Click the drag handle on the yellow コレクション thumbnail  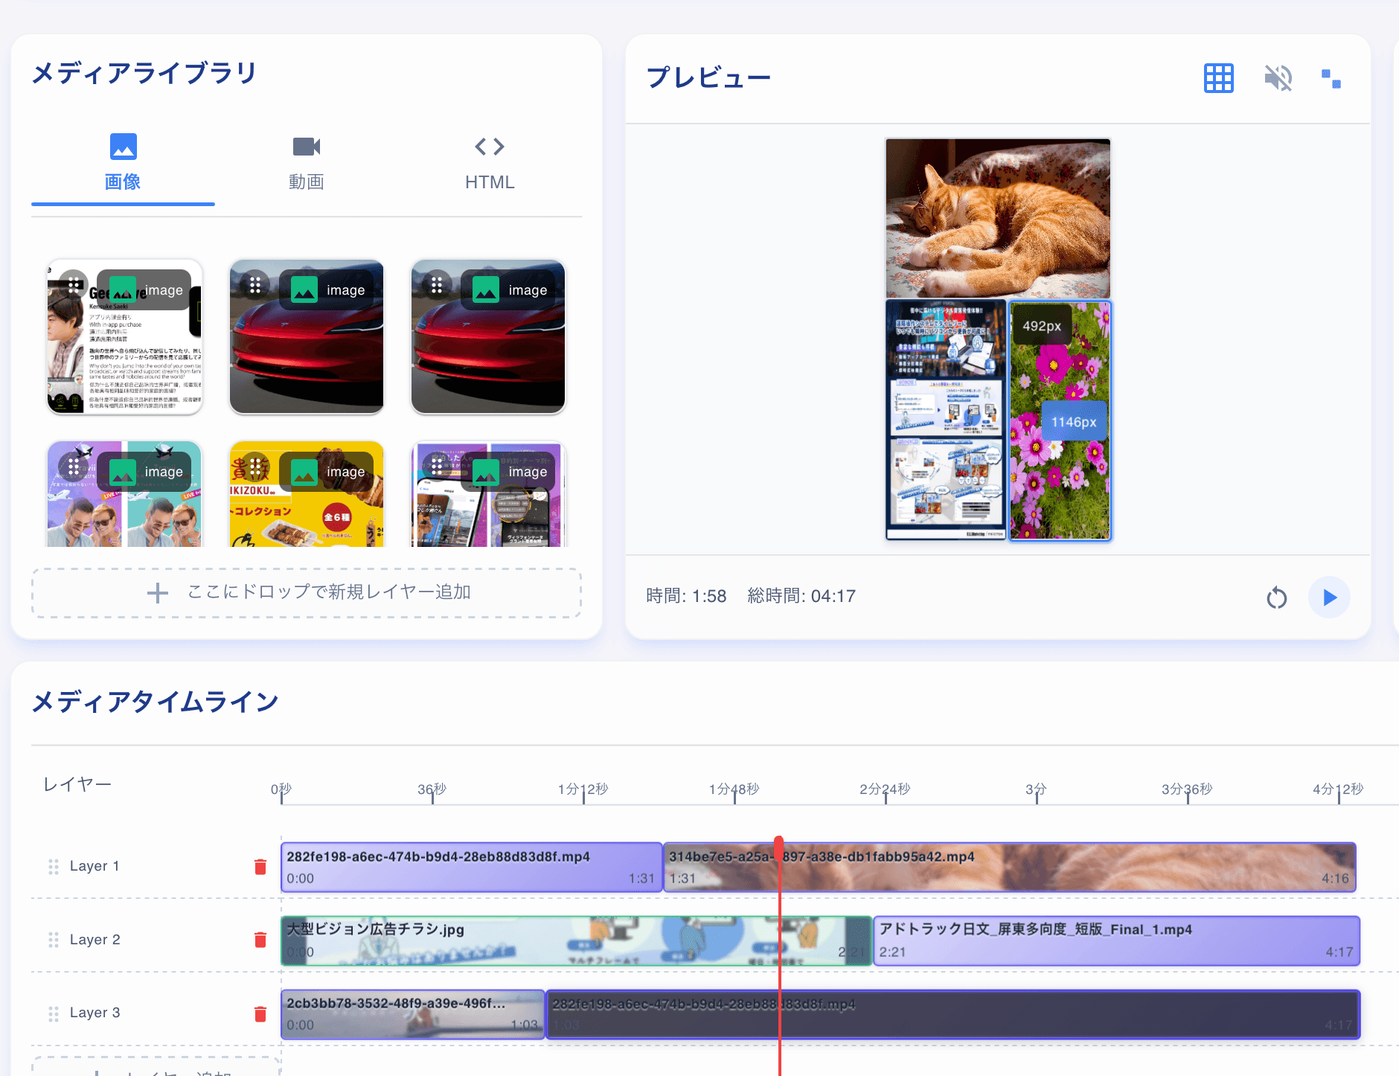[x=255, y=467]
